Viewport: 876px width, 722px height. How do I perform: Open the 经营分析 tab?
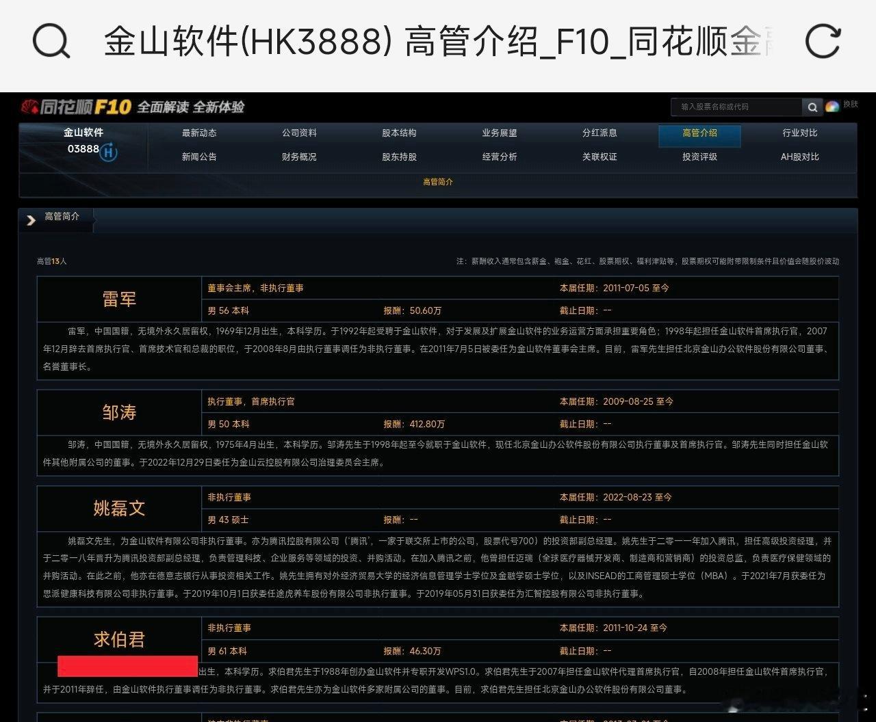point(500,157)
